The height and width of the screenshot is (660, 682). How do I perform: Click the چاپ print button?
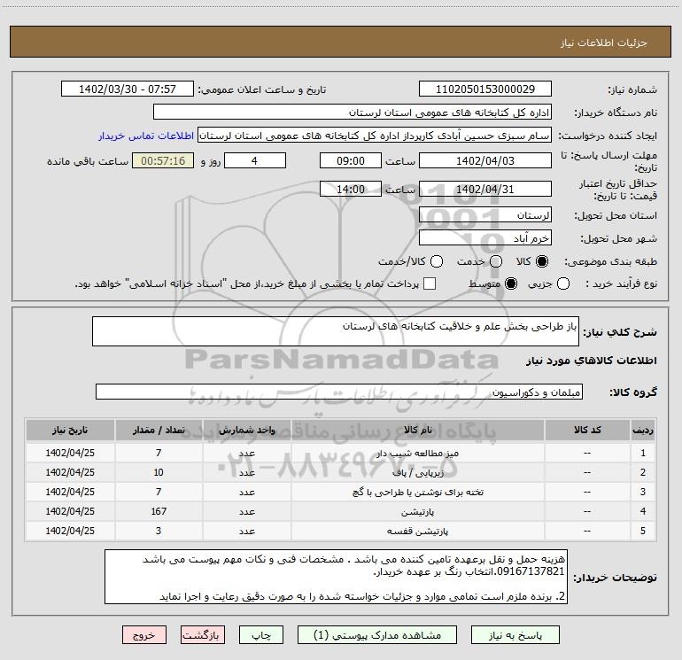[261, 635]
